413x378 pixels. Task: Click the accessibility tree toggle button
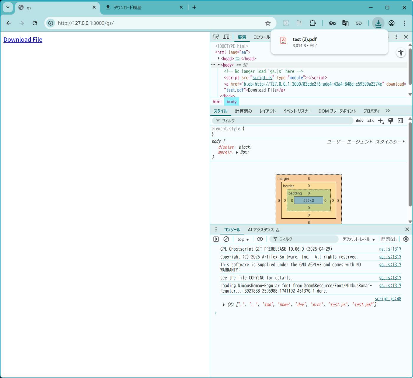[401, 53]
